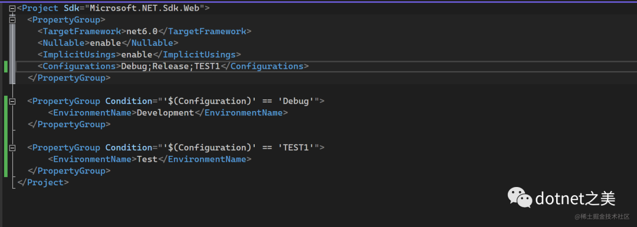Click the '$(Configuration)' == 'TEST1' condition
Image resolution: width=637 pixels, height=227 pixels.
click(x=238, y=148)
